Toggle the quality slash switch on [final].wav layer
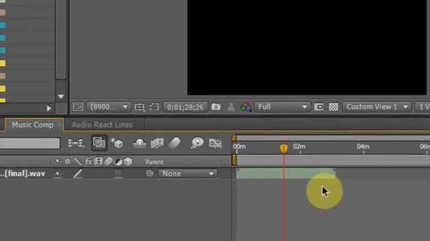The width and height of the screenshot is (430, 241). click(x=78, y=173)
